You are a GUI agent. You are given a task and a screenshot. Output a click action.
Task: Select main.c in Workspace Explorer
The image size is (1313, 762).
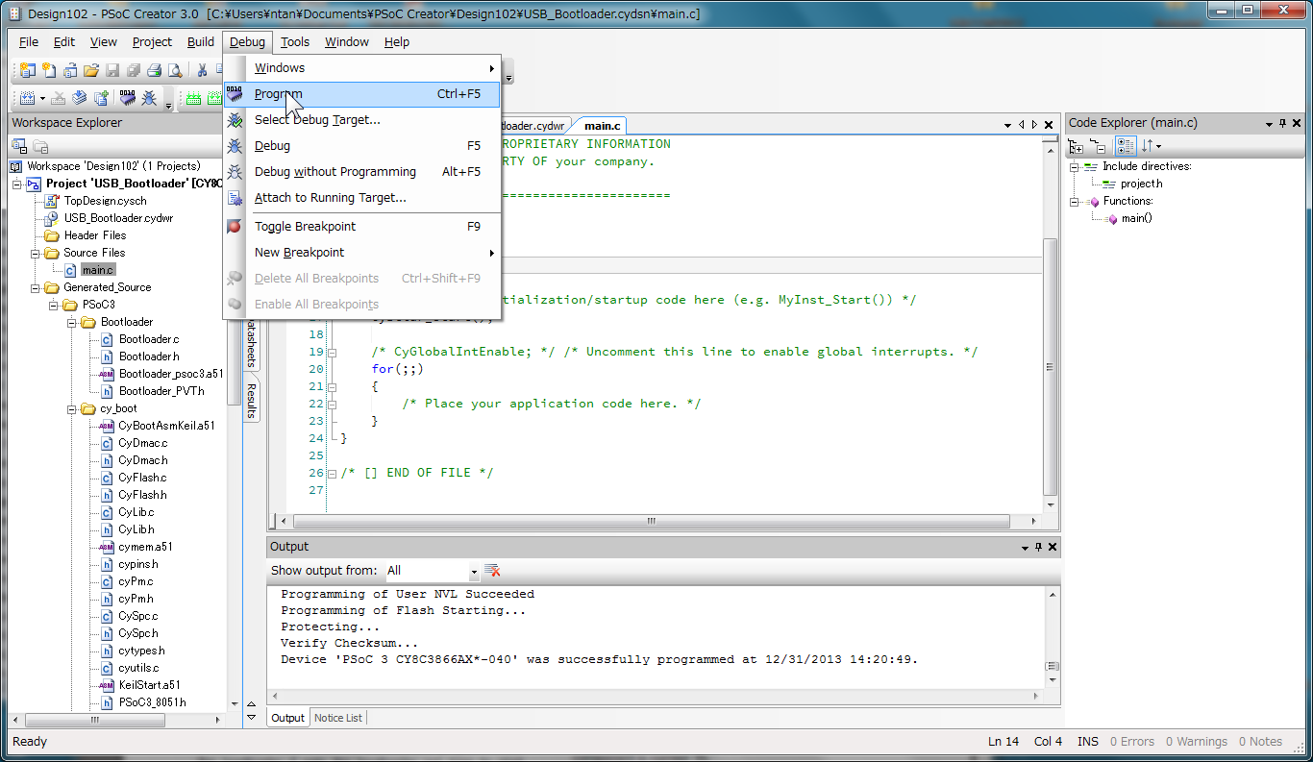pyautogui.click(x=98, y=270)
